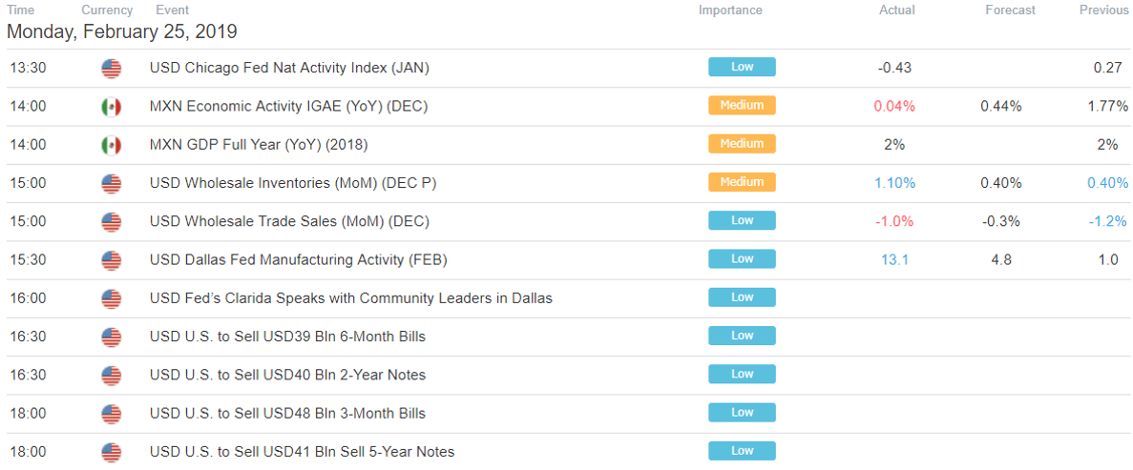Click the Low importance badge for Chicago Fed Index

point(742,67)
